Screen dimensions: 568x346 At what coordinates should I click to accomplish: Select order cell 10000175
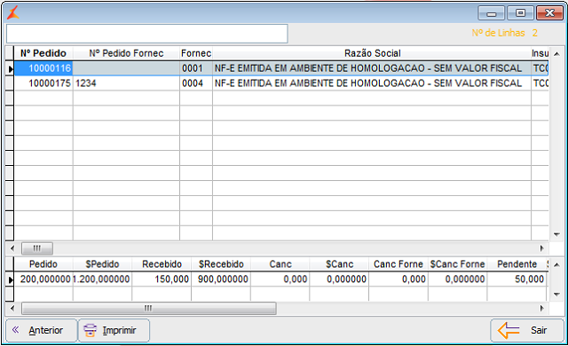pyautogui.click(x=43, y=83)
